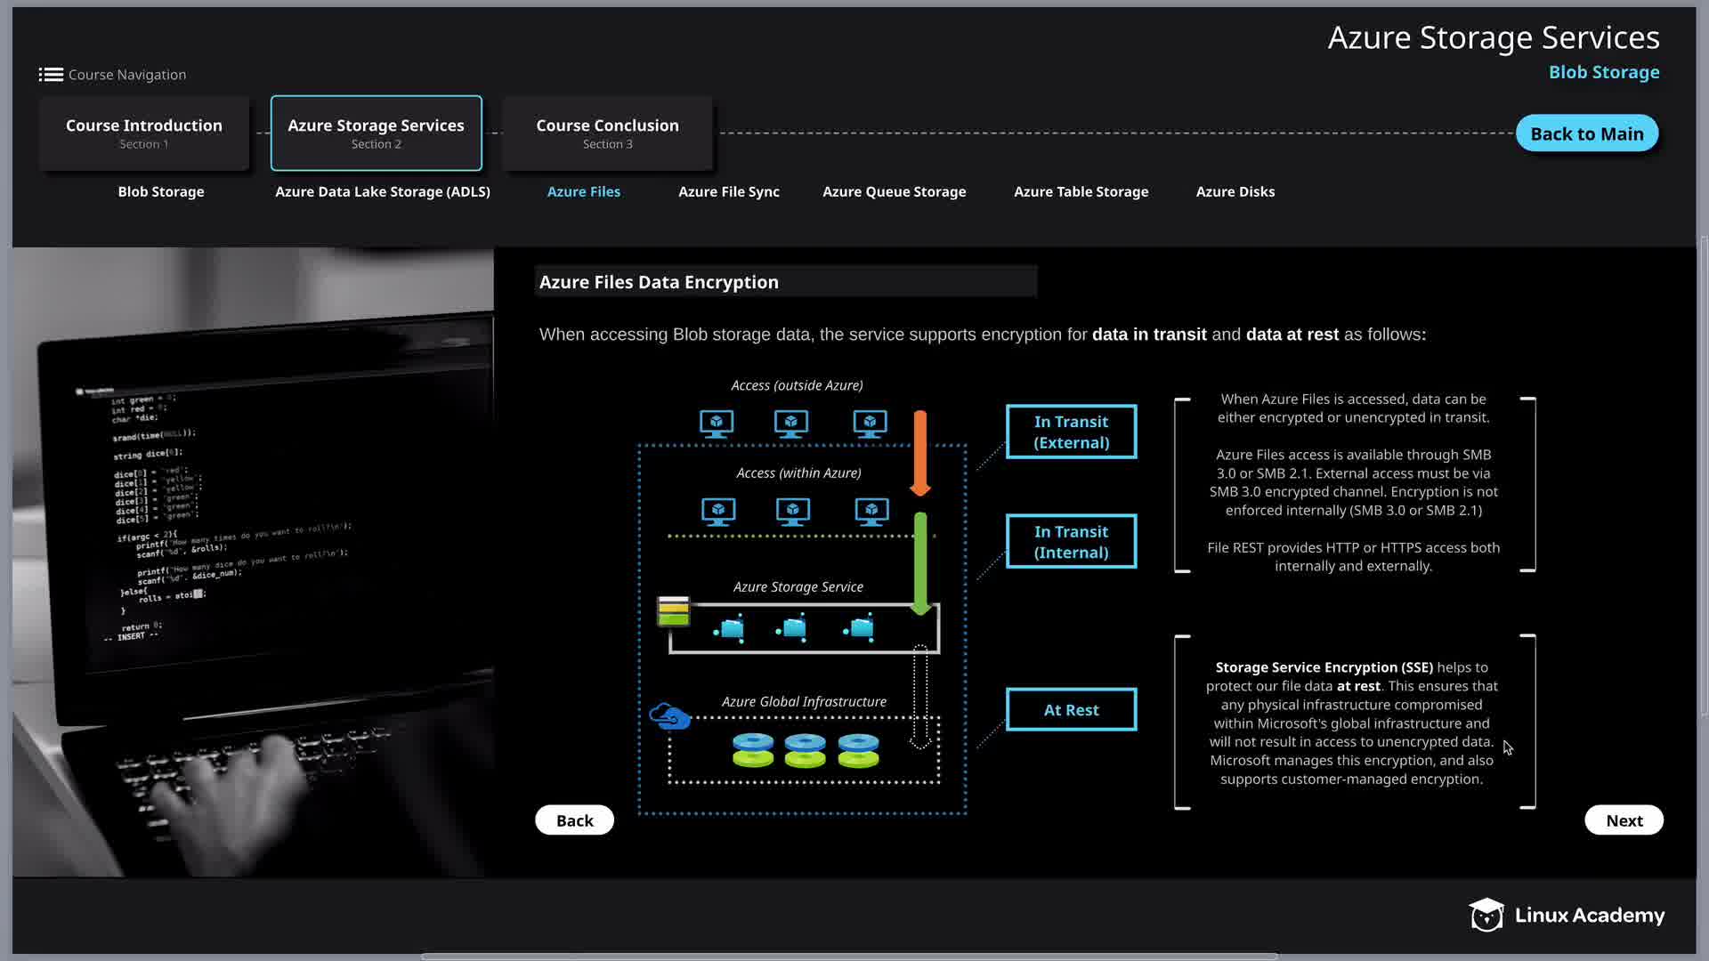Switch to Azure File Sync tab
The image size is (1709, 961).
(x=728, y=191)
